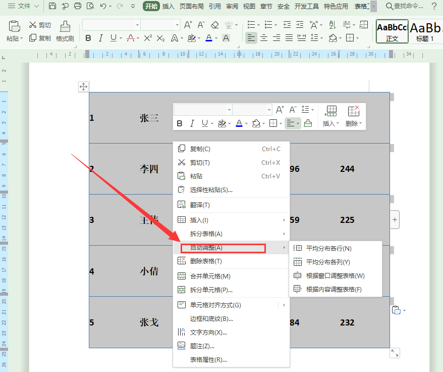The width and height of the screenshot is (443, 372).
Task: Open help with the question mark icon
Action: pyautogui.click(x=434, y=6)
